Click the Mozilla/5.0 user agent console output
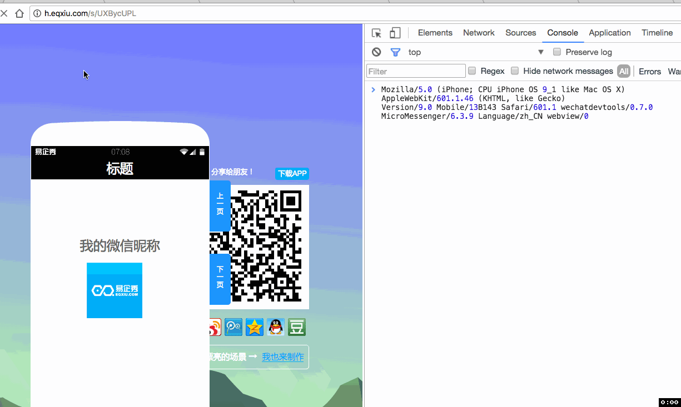681x407 pixels. (x=517, y=103)
